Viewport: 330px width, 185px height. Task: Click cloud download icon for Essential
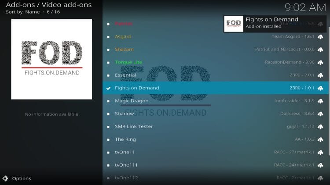click(320, 75)
